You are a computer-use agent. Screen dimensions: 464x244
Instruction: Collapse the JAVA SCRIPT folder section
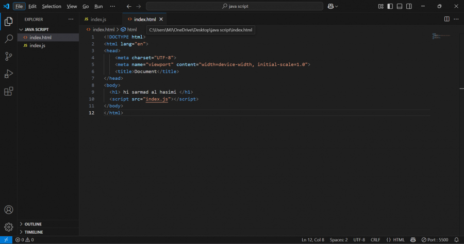(x=35, y=29)
